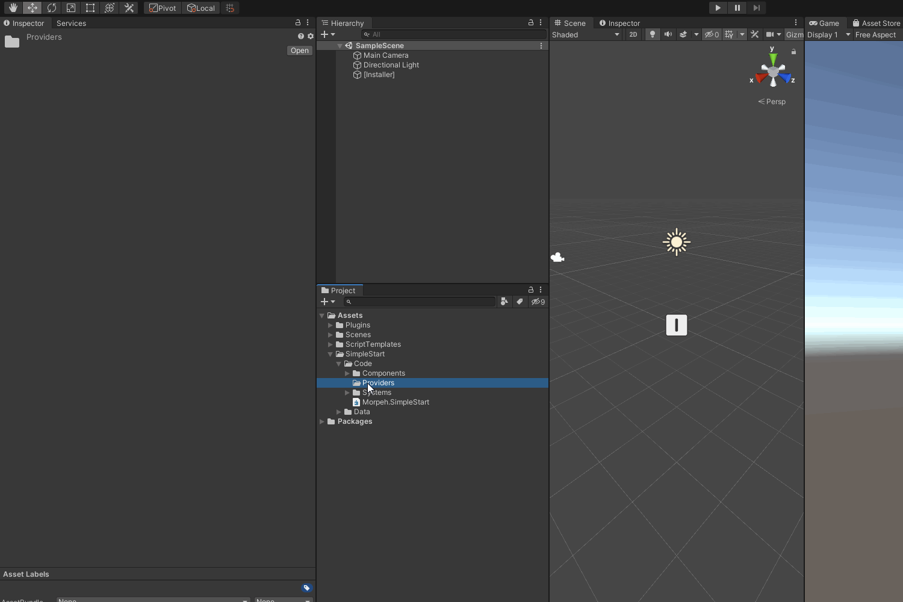Select the Rect tool
This screenshot has height=602, width=903.
(90, 8)
